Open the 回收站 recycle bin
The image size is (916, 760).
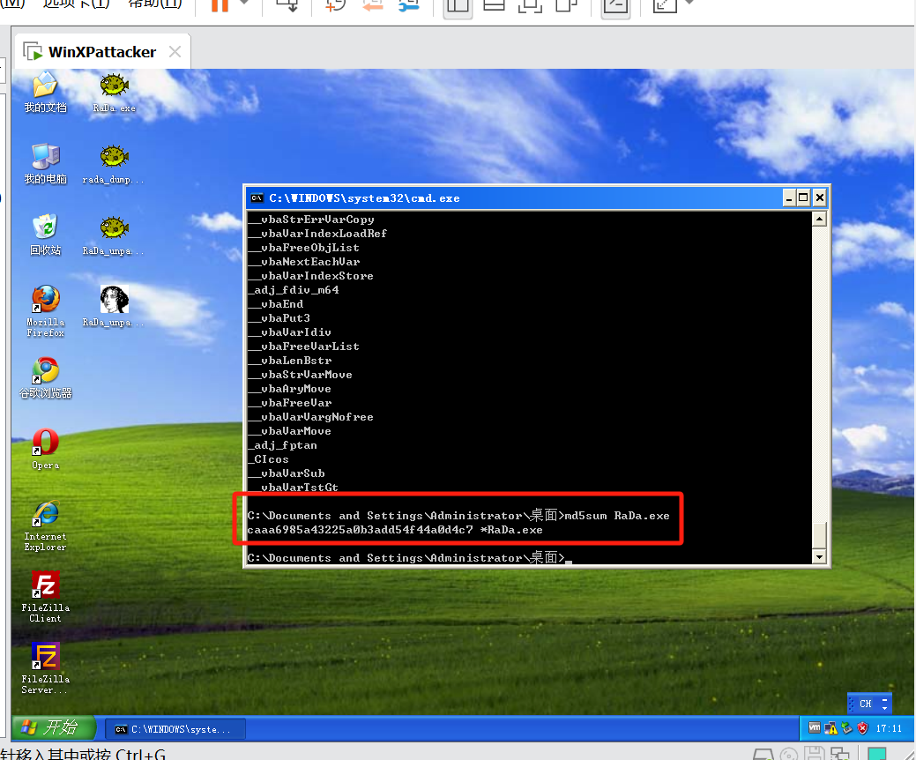[x=45, y=235]
